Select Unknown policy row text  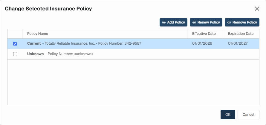[60, 54]
